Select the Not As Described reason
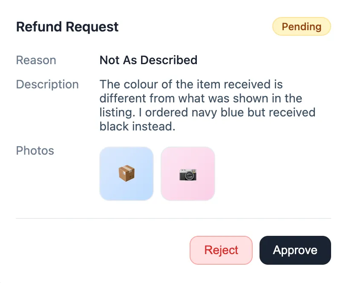Image resolution: width=346 pixels, height=283 pixels. 148,60
